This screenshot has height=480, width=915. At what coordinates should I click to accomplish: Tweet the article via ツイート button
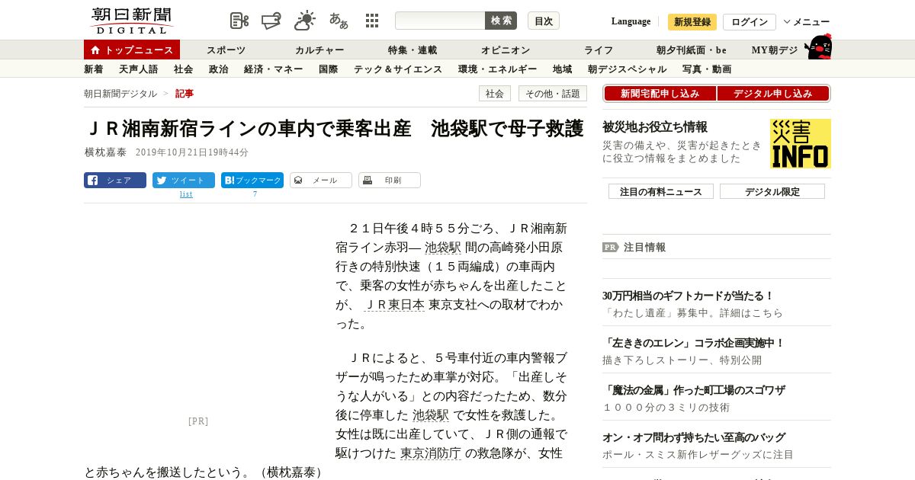point(184,181)
